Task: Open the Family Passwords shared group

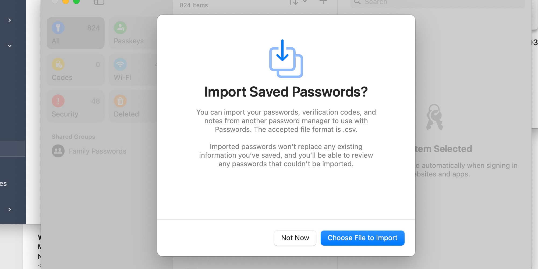Action: [97, 151]
